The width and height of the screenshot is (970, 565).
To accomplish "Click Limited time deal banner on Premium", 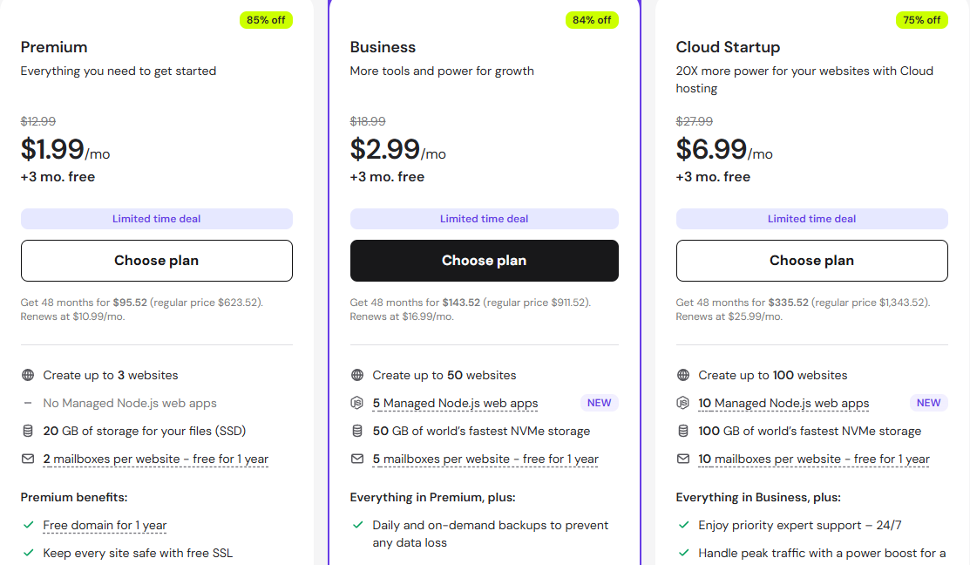I will [x=157, y=219].
